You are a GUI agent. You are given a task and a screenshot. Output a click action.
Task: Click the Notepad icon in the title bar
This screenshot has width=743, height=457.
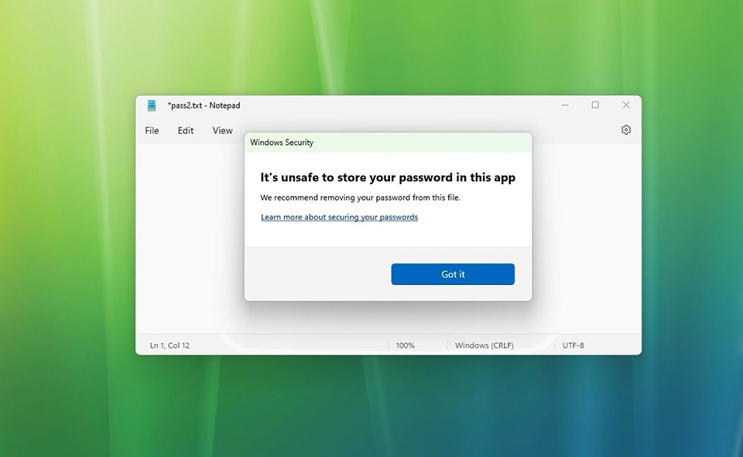[x=151, y=105]
